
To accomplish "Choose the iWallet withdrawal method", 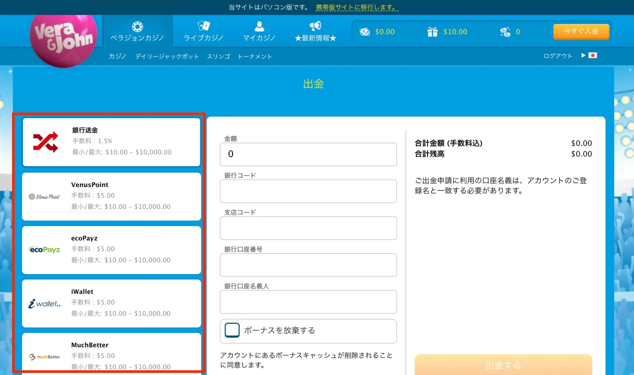I will (x=112, y=303).
